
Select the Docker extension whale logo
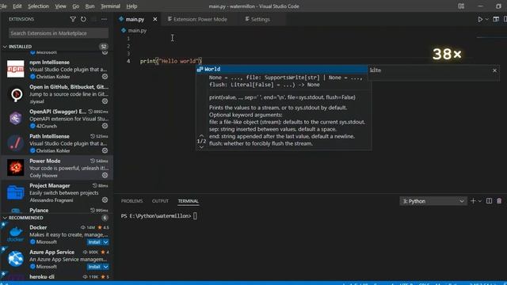16,234
